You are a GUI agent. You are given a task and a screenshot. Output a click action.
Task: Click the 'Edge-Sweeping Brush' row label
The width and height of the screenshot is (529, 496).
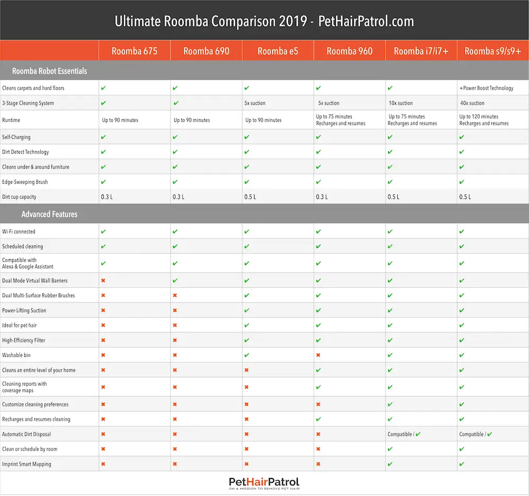[25, 182]
